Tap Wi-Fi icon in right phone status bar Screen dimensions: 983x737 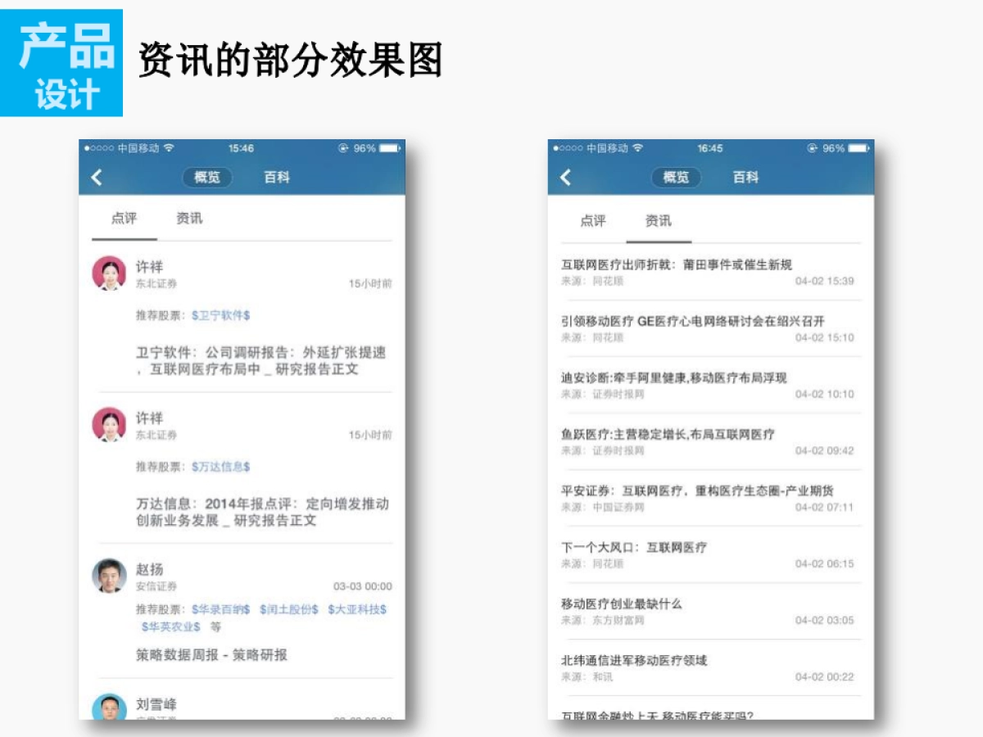click(638, 148)
